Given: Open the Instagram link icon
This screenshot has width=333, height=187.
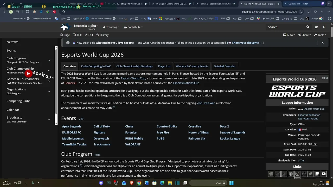Looking at the screenshot, I should tap(297, 174).
